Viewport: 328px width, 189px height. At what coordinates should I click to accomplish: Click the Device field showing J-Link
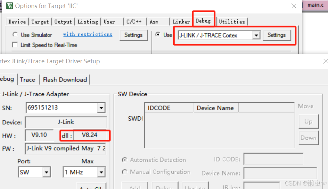(66, 122)
